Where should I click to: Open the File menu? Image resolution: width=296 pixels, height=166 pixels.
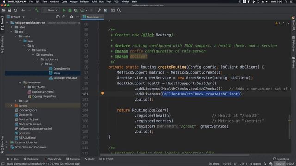pos(31,2)
